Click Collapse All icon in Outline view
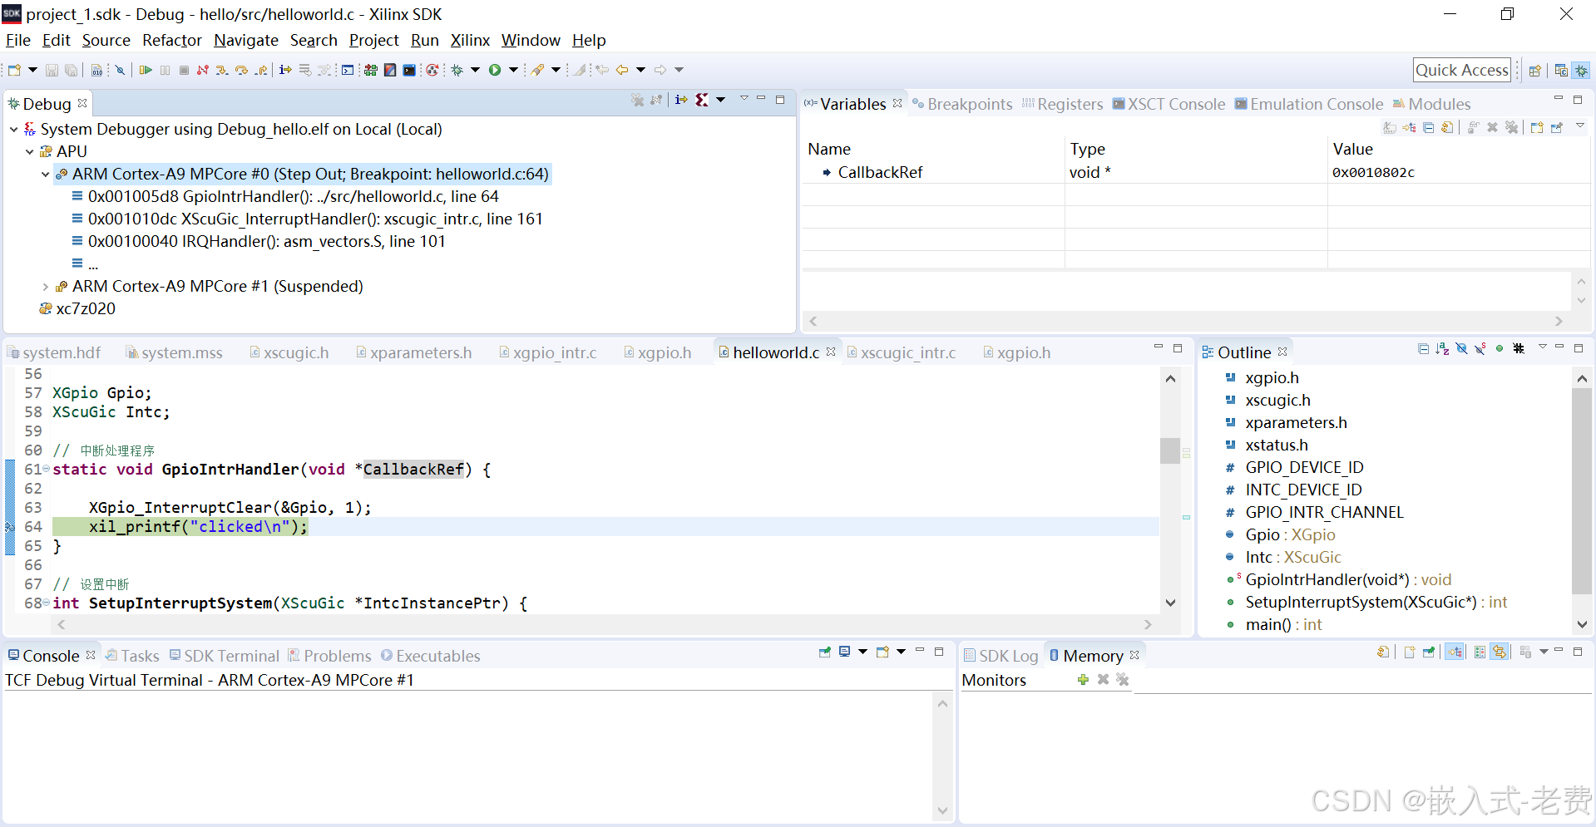The image size is (1596, 827). (1423, 348)
